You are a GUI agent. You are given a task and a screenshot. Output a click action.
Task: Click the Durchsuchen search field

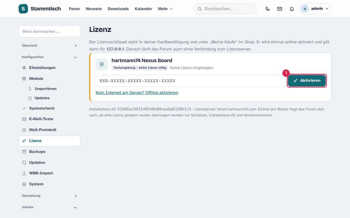pos(225,9)
